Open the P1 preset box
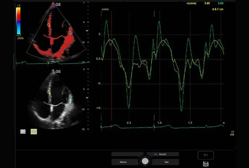This screenshot has width=249, height=168. click(x=206, y=155)
